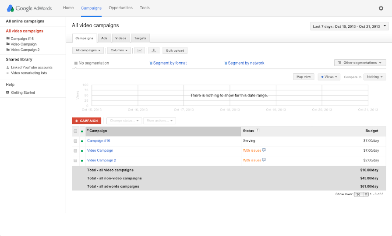The image size is (392, 236).
Task: Click folder icon beside sidebar Video Campaign 2
Action: [8, 50]
